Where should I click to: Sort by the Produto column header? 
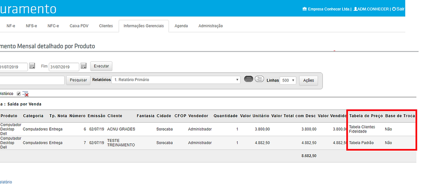pos(9,115)
